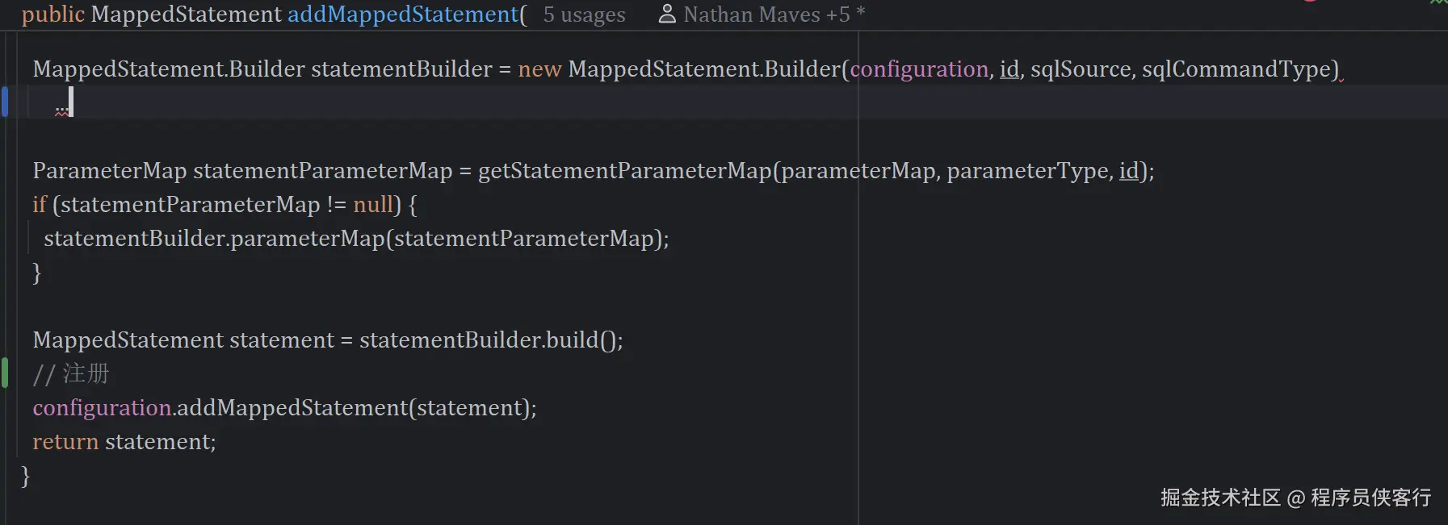Click the "public" modifier keyword
The width and height of the screenshot is (1448, 525).
(x=53, y=15)
